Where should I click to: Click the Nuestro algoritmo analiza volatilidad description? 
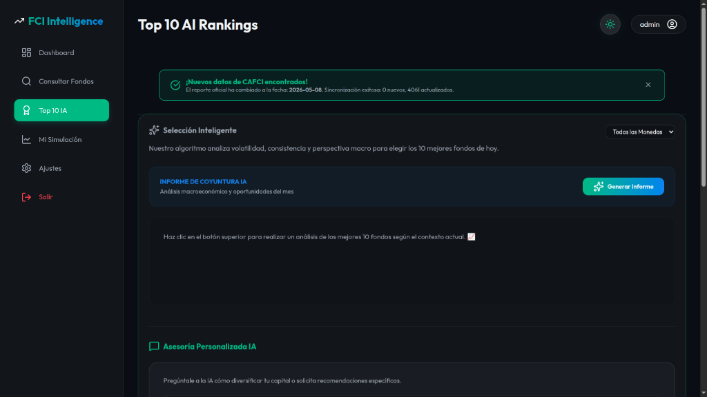point(324,148)
